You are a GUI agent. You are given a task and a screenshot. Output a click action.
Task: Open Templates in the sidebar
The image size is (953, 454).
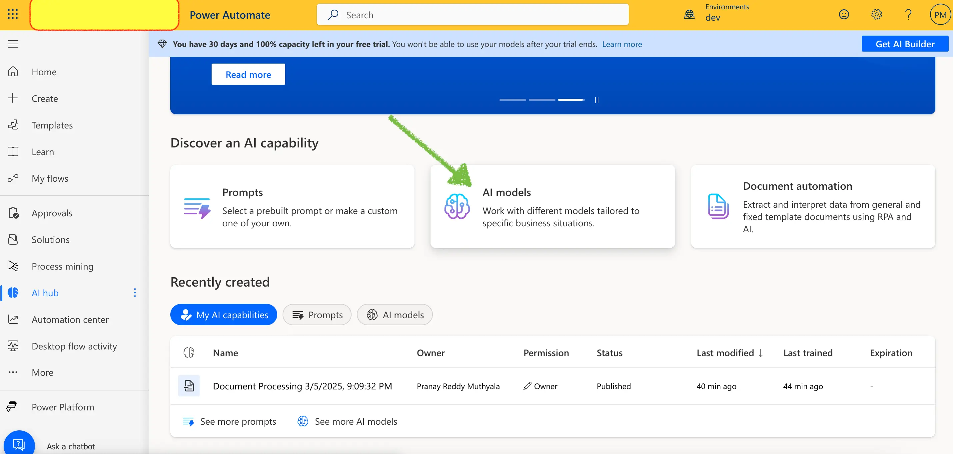tap(52, 125)
